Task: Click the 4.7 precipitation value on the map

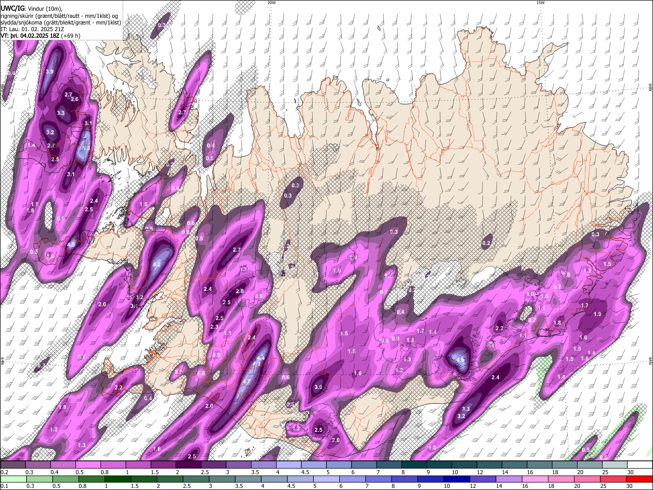Action: 246,381
